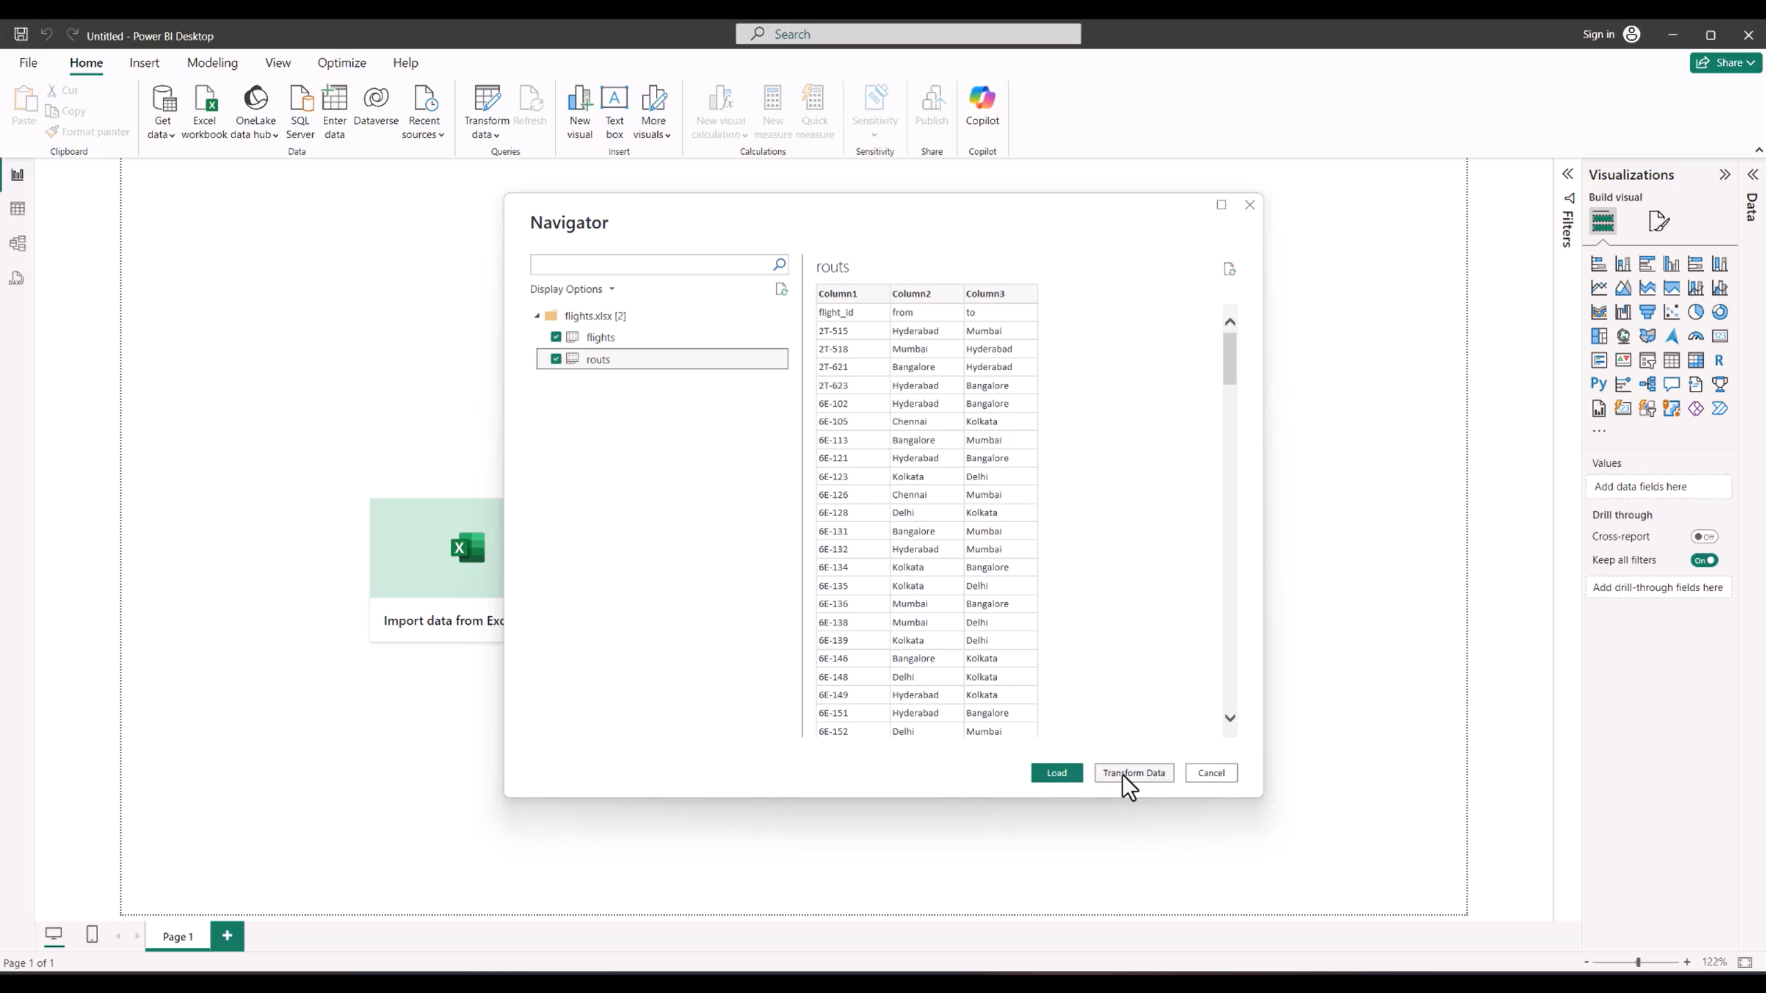Open the Modeling ribbon tab
Screen dimensions: 1766x993
pos(212,63)
